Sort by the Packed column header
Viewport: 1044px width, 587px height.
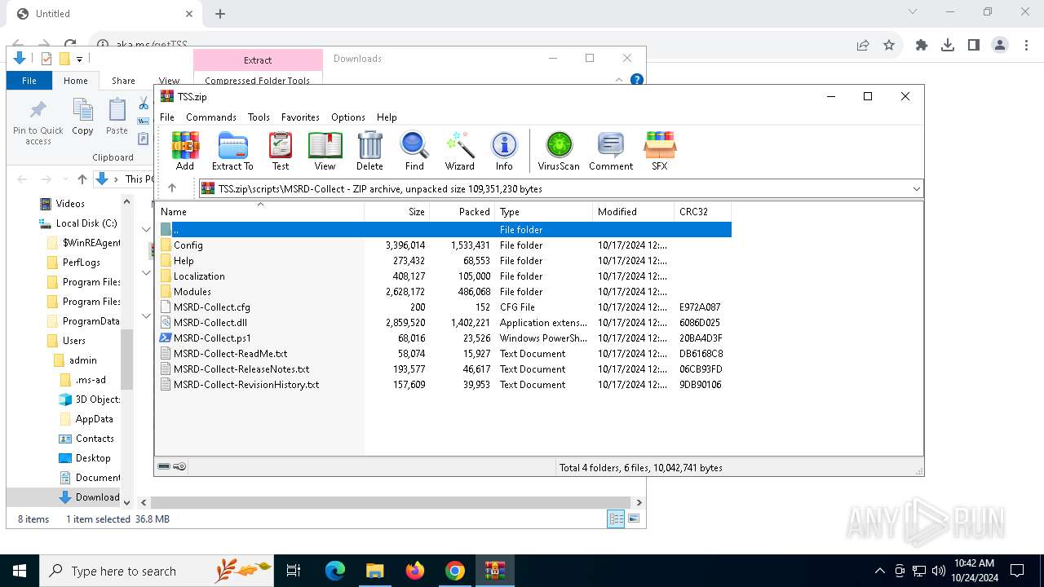point(462,211)
